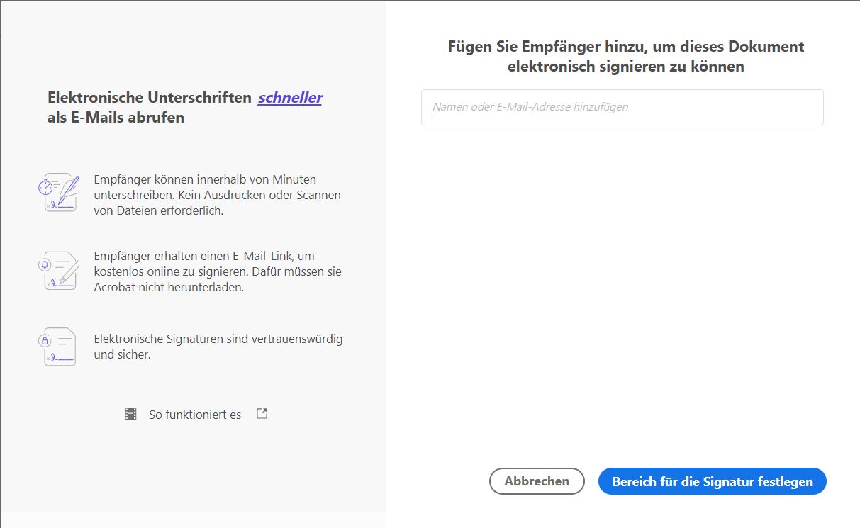Click the clock face inside the top illustration
This screenshot has height=528, width=860.
click(x=46, y=186)
